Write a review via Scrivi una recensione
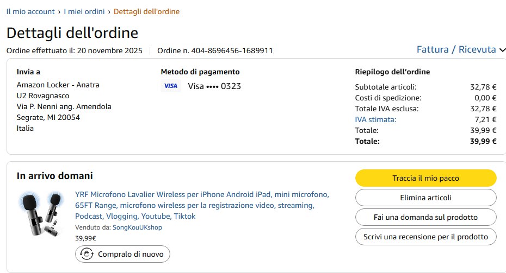The height and width of the screenshot is (273, 506). [x=425, y=237]
